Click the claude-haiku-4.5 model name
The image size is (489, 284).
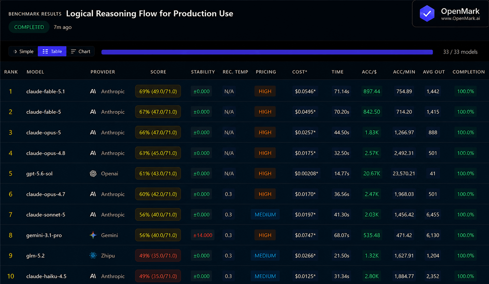tap(46, 276)
